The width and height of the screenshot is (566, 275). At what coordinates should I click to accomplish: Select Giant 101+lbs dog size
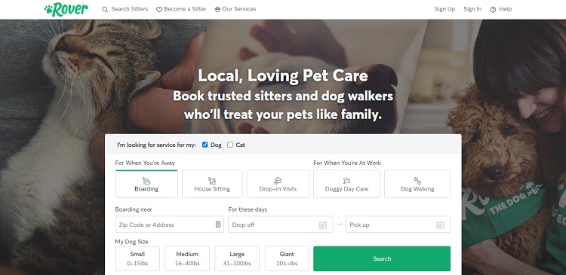287,258
